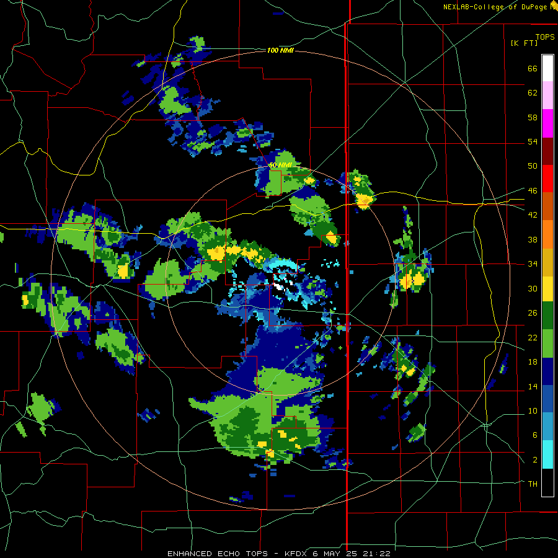Click the TOPS legend title
The height and width of the screenshot is (558, 558).
tap(545, 37)
